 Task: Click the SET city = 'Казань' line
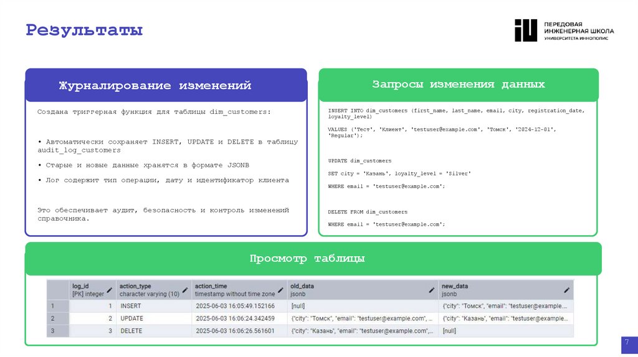(x=399, y=174)
